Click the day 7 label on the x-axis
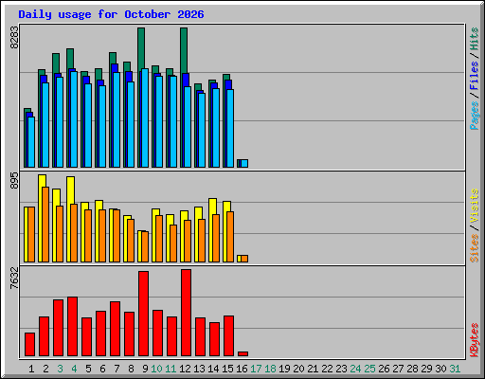The width and height of the screenshot is (485, 379). coord(117,369)
